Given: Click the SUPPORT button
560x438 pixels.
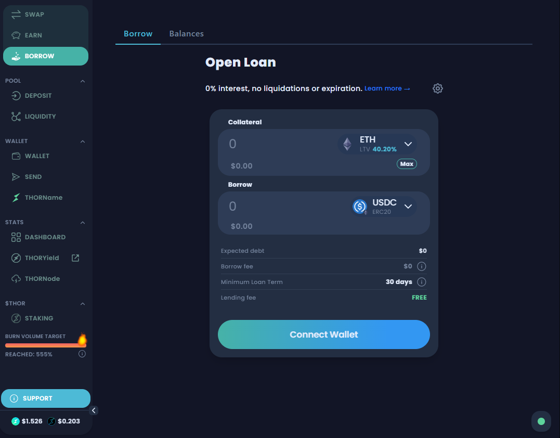Looking at the screenshot, I should pyautogui.click(x=46, y=398).
